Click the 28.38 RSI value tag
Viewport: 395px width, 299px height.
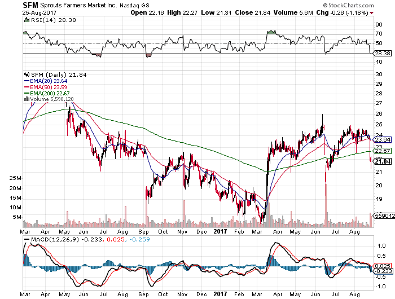[383, 53]
